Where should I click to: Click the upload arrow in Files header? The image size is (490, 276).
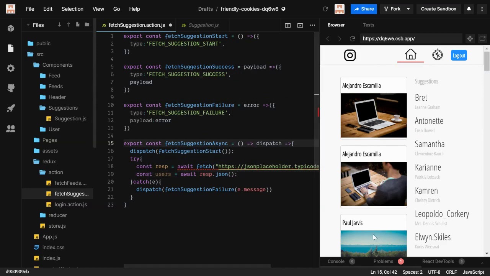(x=69, y=25)
